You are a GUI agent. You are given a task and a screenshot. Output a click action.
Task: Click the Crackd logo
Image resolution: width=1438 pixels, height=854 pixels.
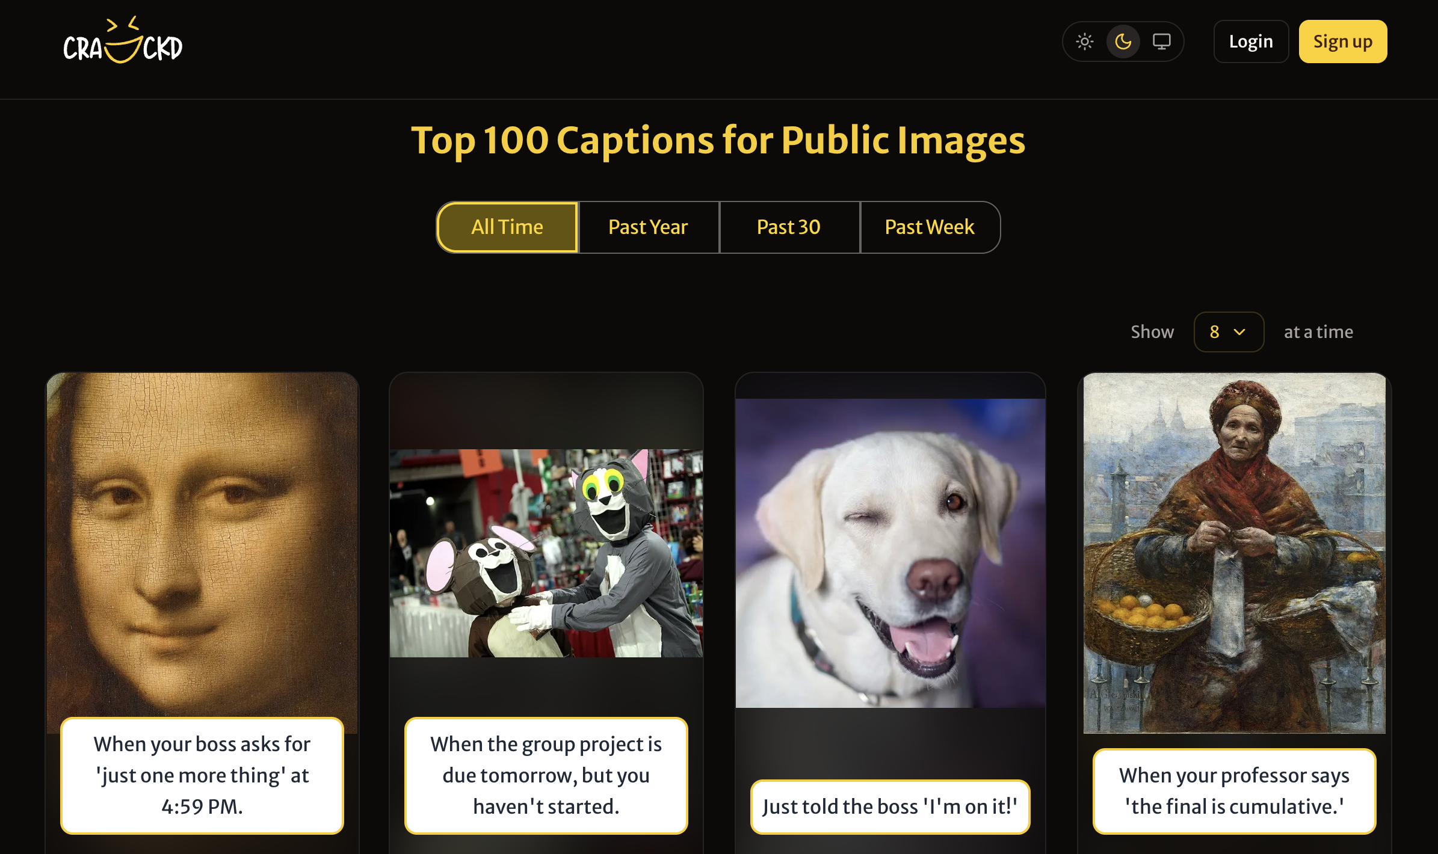tap(123, 41)
